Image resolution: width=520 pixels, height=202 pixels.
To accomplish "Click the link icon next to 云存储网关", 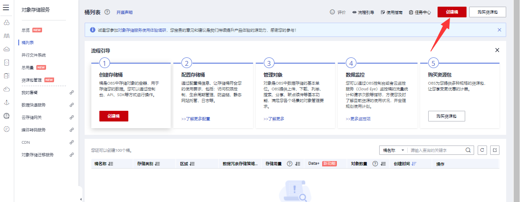I will pyautogui.click(x=71, y=117).
